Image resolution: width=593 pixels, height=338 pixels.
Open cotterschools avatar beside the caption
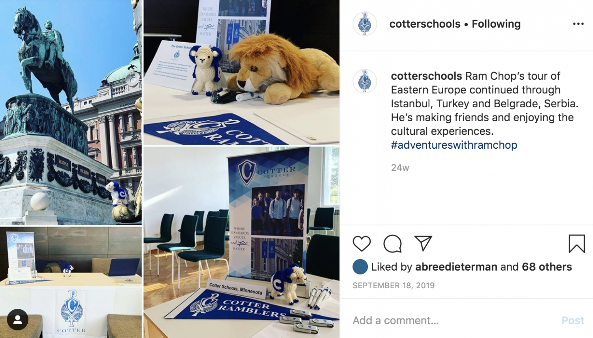point(365,81)
